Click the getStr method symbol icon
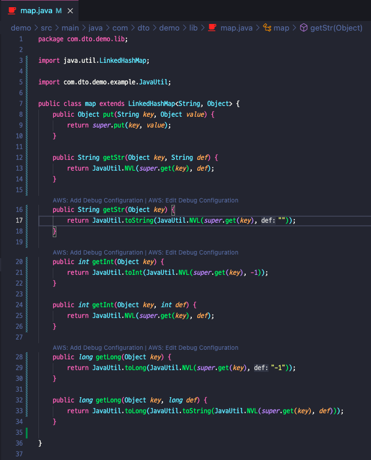The image size is (371, 460). coord(304,28)
